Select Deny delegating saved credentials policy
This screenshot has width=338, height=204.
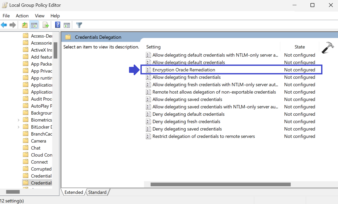(x=187, y=129)
